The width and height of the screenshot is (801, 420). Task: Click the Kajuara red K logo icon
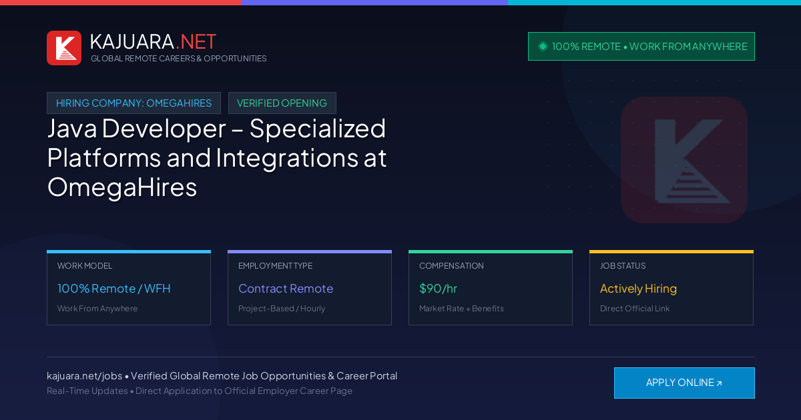[x=64, y=48]
